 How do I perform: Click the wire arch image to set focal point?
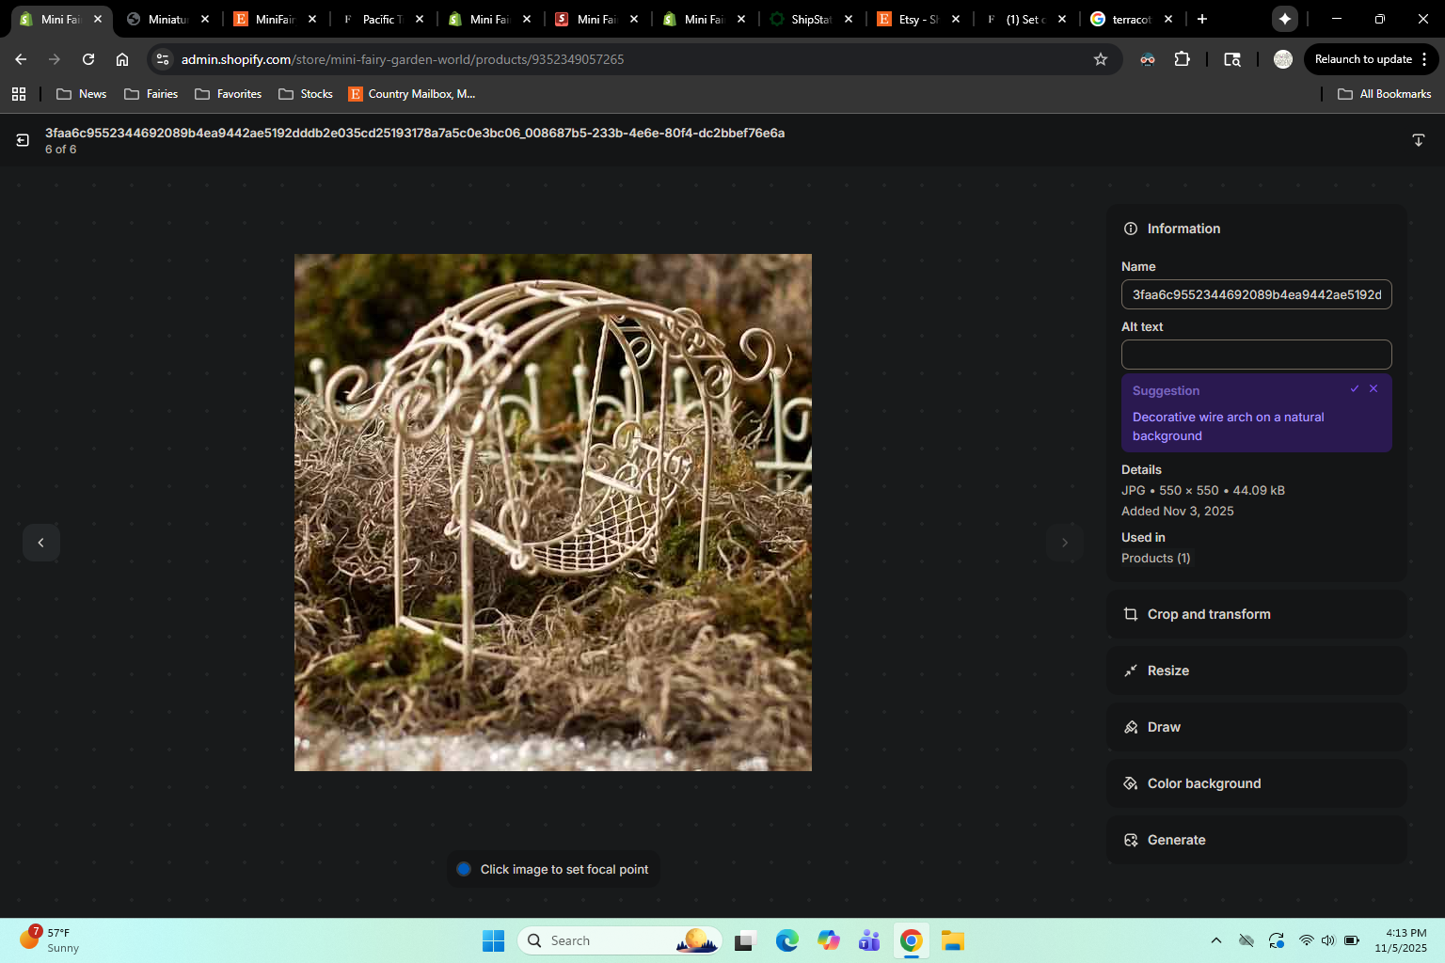pos(553,513)
